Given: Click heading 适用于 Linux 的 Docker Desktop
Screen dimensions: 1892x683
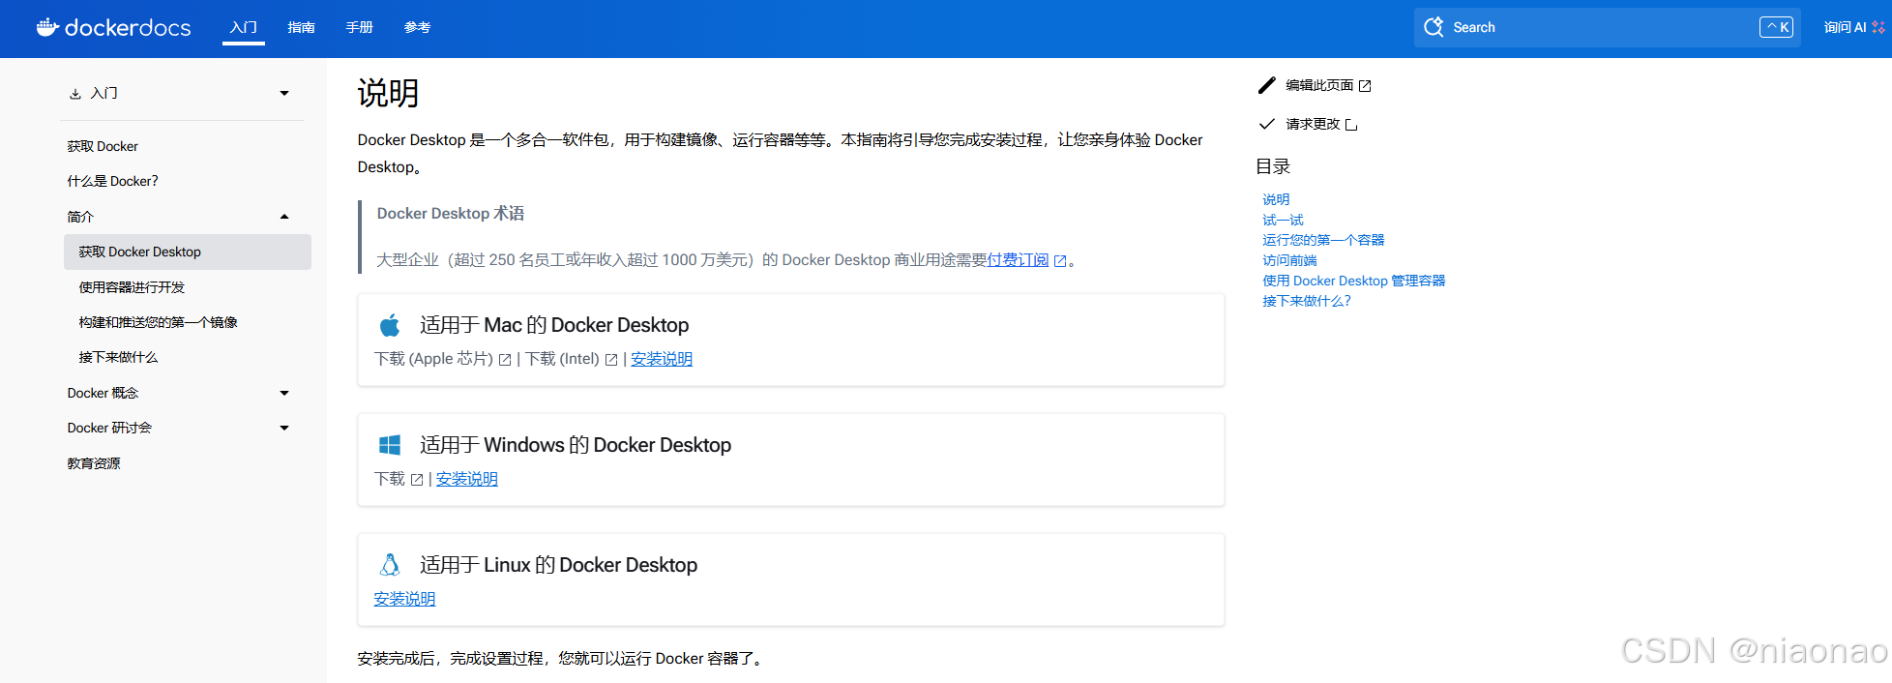Looking at the screenshot, I should tap(558, 565).
